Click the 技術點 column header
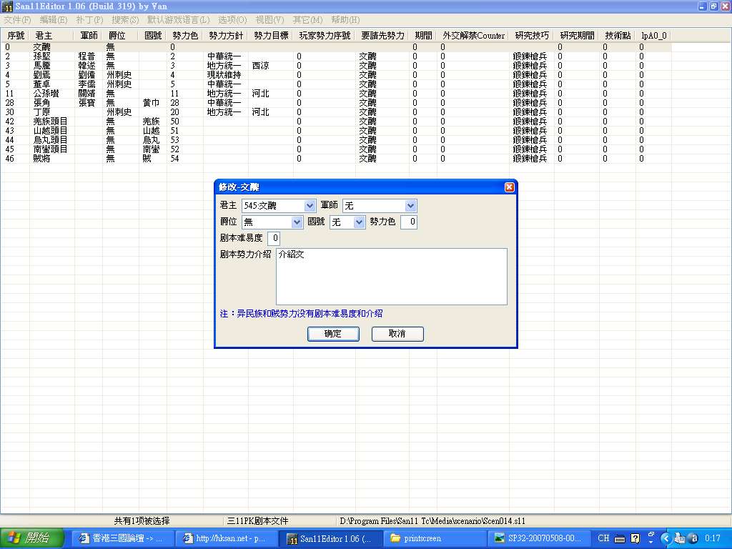Image resolution: width=732 pixels, height=549 pixels. coord(617,36)
